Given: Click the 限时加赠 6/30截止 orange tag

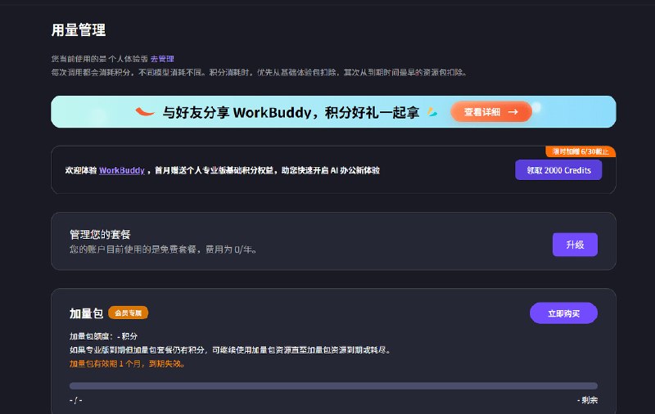Looking at the screenshot, I should click(x=580, y=151).
